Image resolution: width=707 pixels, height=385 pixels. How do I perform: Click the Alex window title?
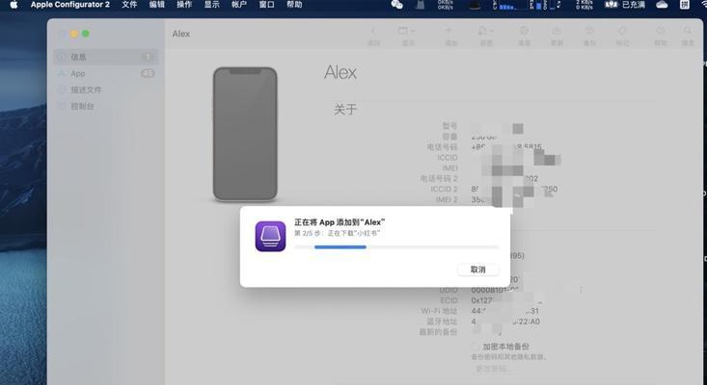pos(180,34)
